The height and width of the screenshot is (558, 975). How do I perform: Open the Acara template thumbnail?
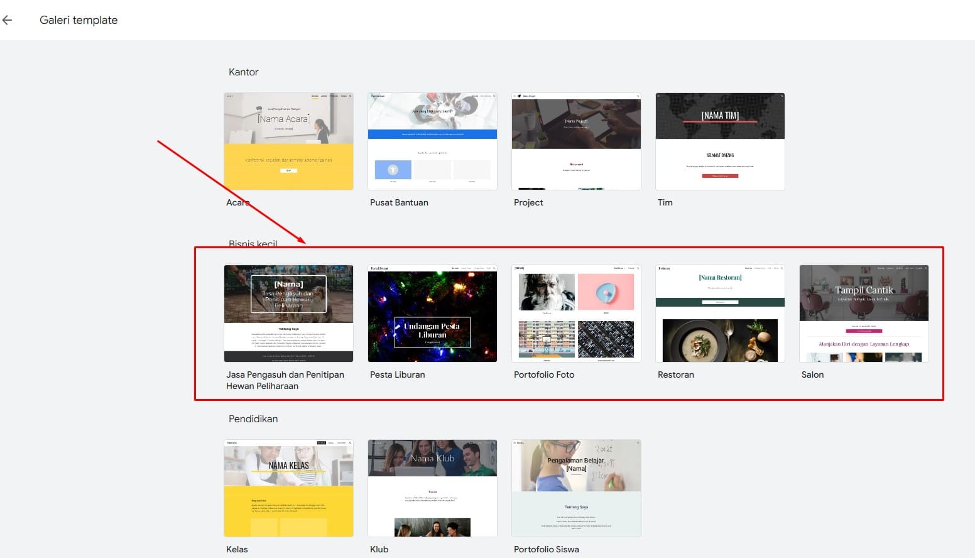(x=288, y=141)
